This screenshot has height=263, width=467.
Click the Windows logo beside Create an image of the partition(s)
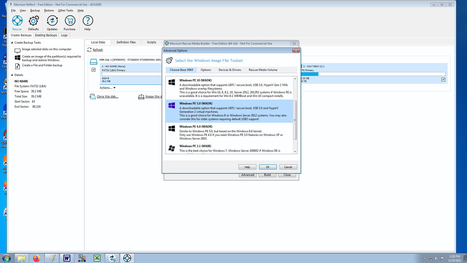[18, 58]
